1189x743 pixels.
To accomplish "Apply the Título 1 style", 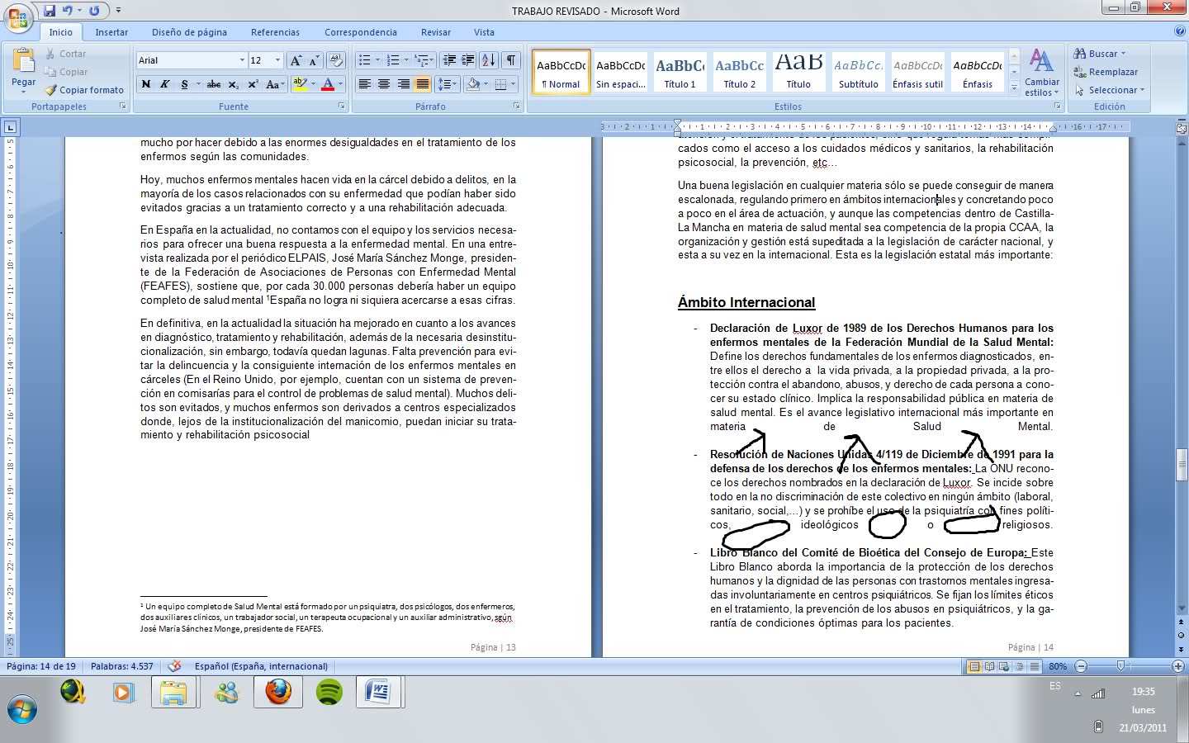I will coord(680,73).
